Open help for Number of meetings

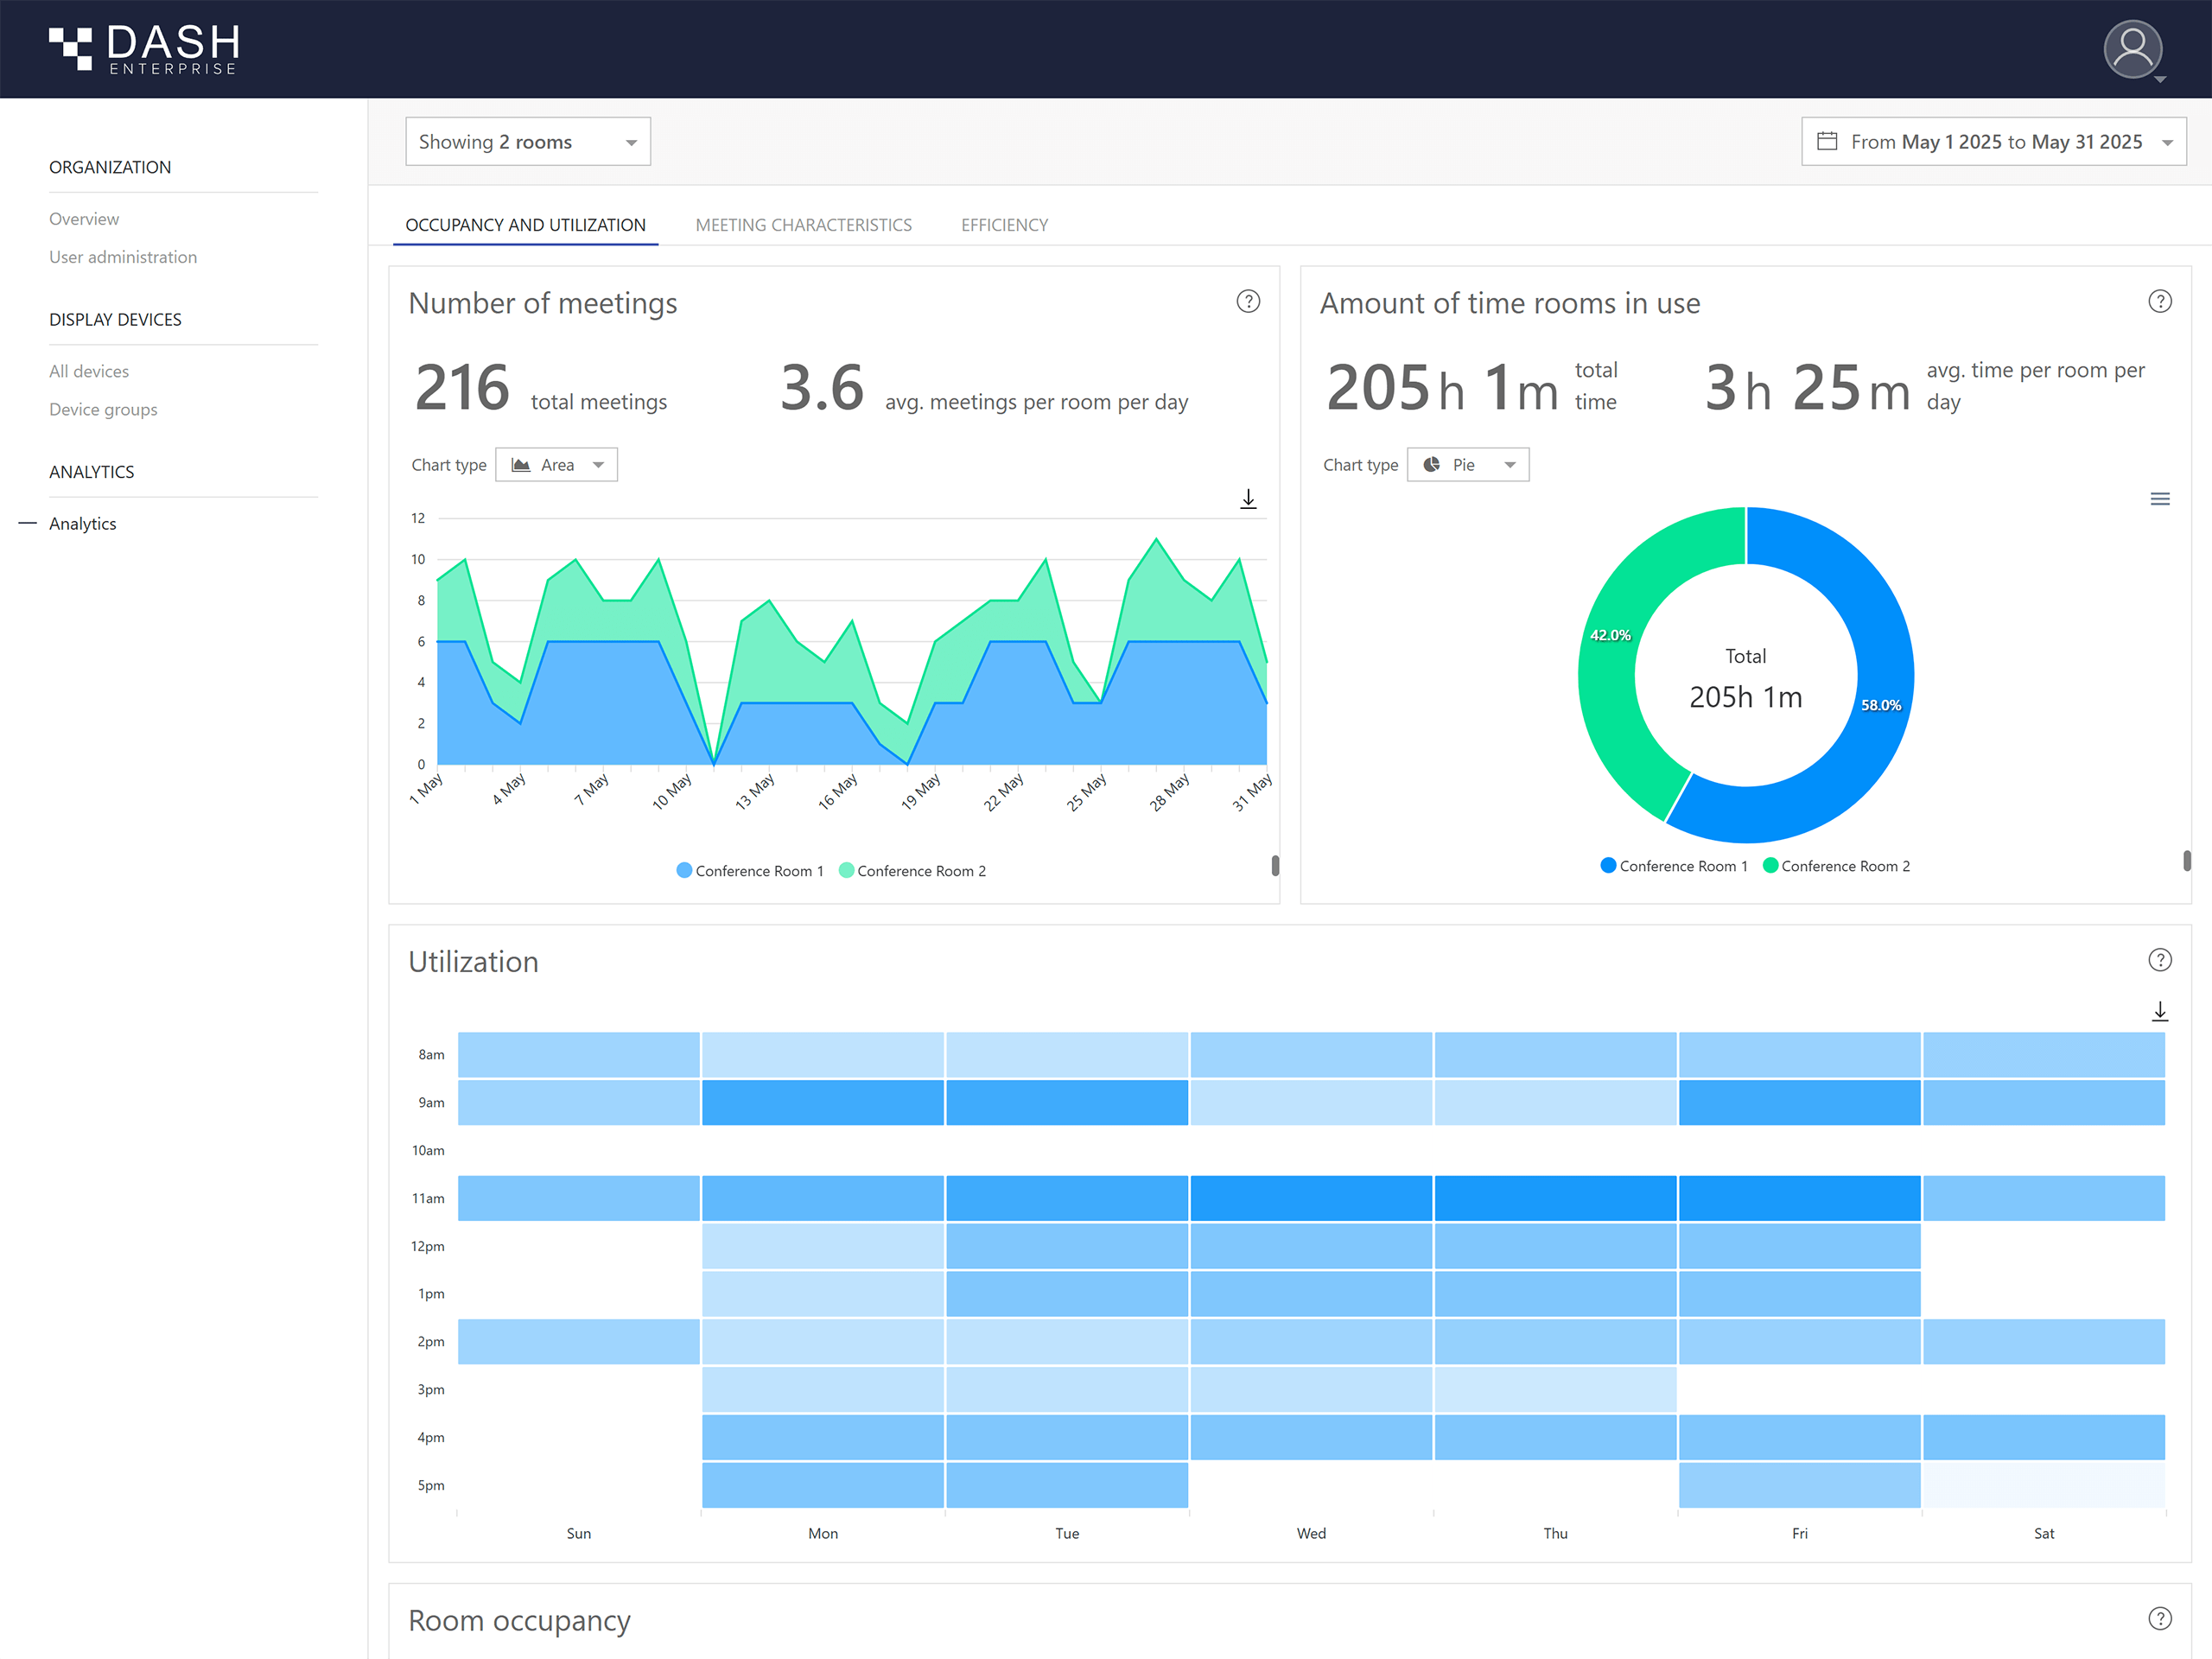[1248, 301]
